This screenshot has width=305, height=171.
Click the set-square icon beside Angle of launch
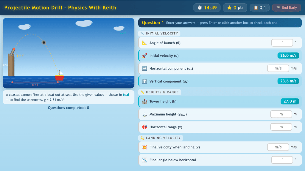pyautogui.click(x=144, y=43)
